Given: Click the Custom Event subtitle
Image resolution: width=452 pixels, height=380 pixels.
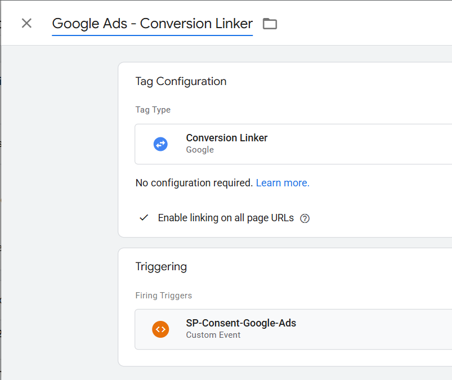Looking at the screenshot, I should pos(213,335).
